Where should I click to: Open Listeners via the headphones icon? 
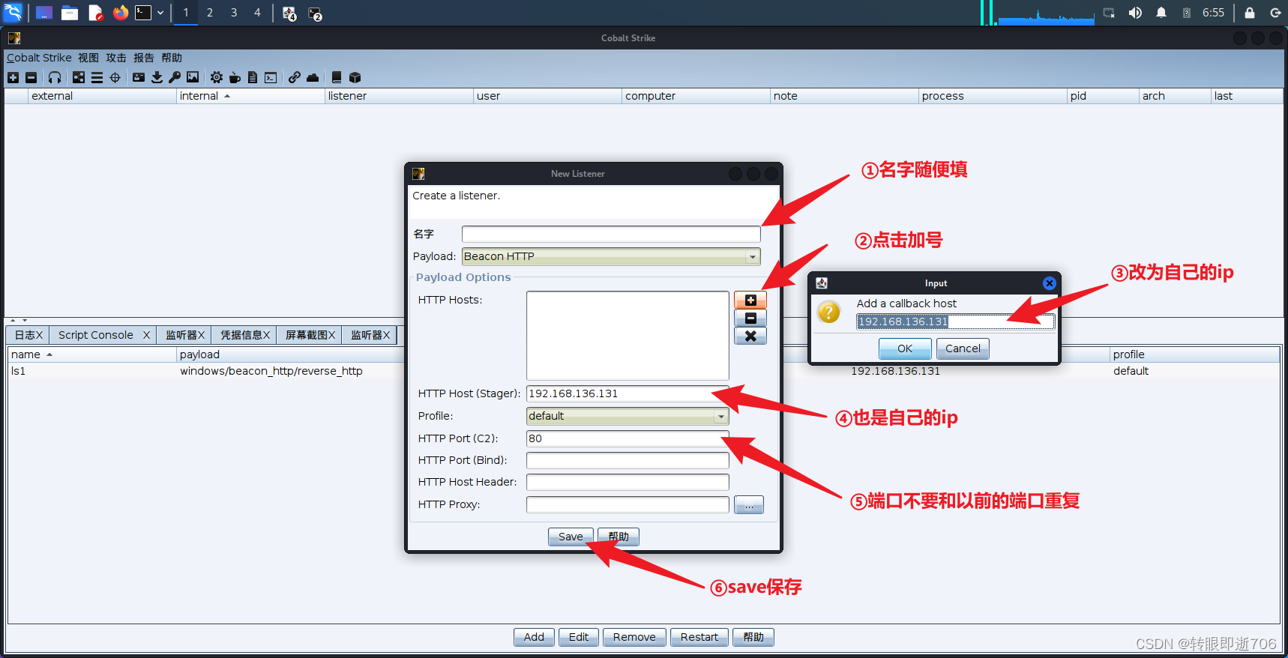tap(55, 77)
